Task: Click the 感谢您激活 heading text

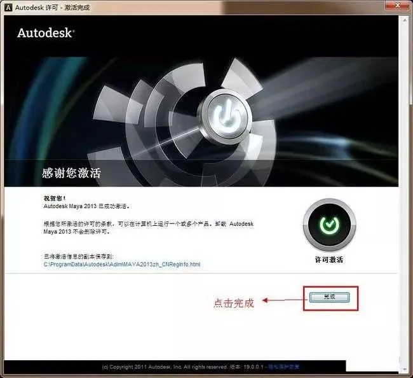Action: coord(71,173)
